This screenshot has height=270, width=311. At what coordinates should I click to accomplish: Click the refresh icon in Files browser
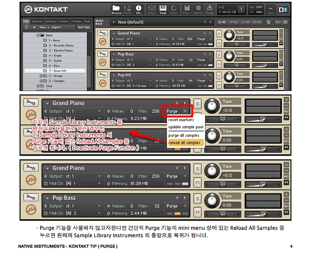click(x=27, y=27)
